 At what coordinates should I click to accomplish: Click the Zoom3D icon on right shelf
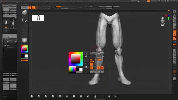click(175, 57)
